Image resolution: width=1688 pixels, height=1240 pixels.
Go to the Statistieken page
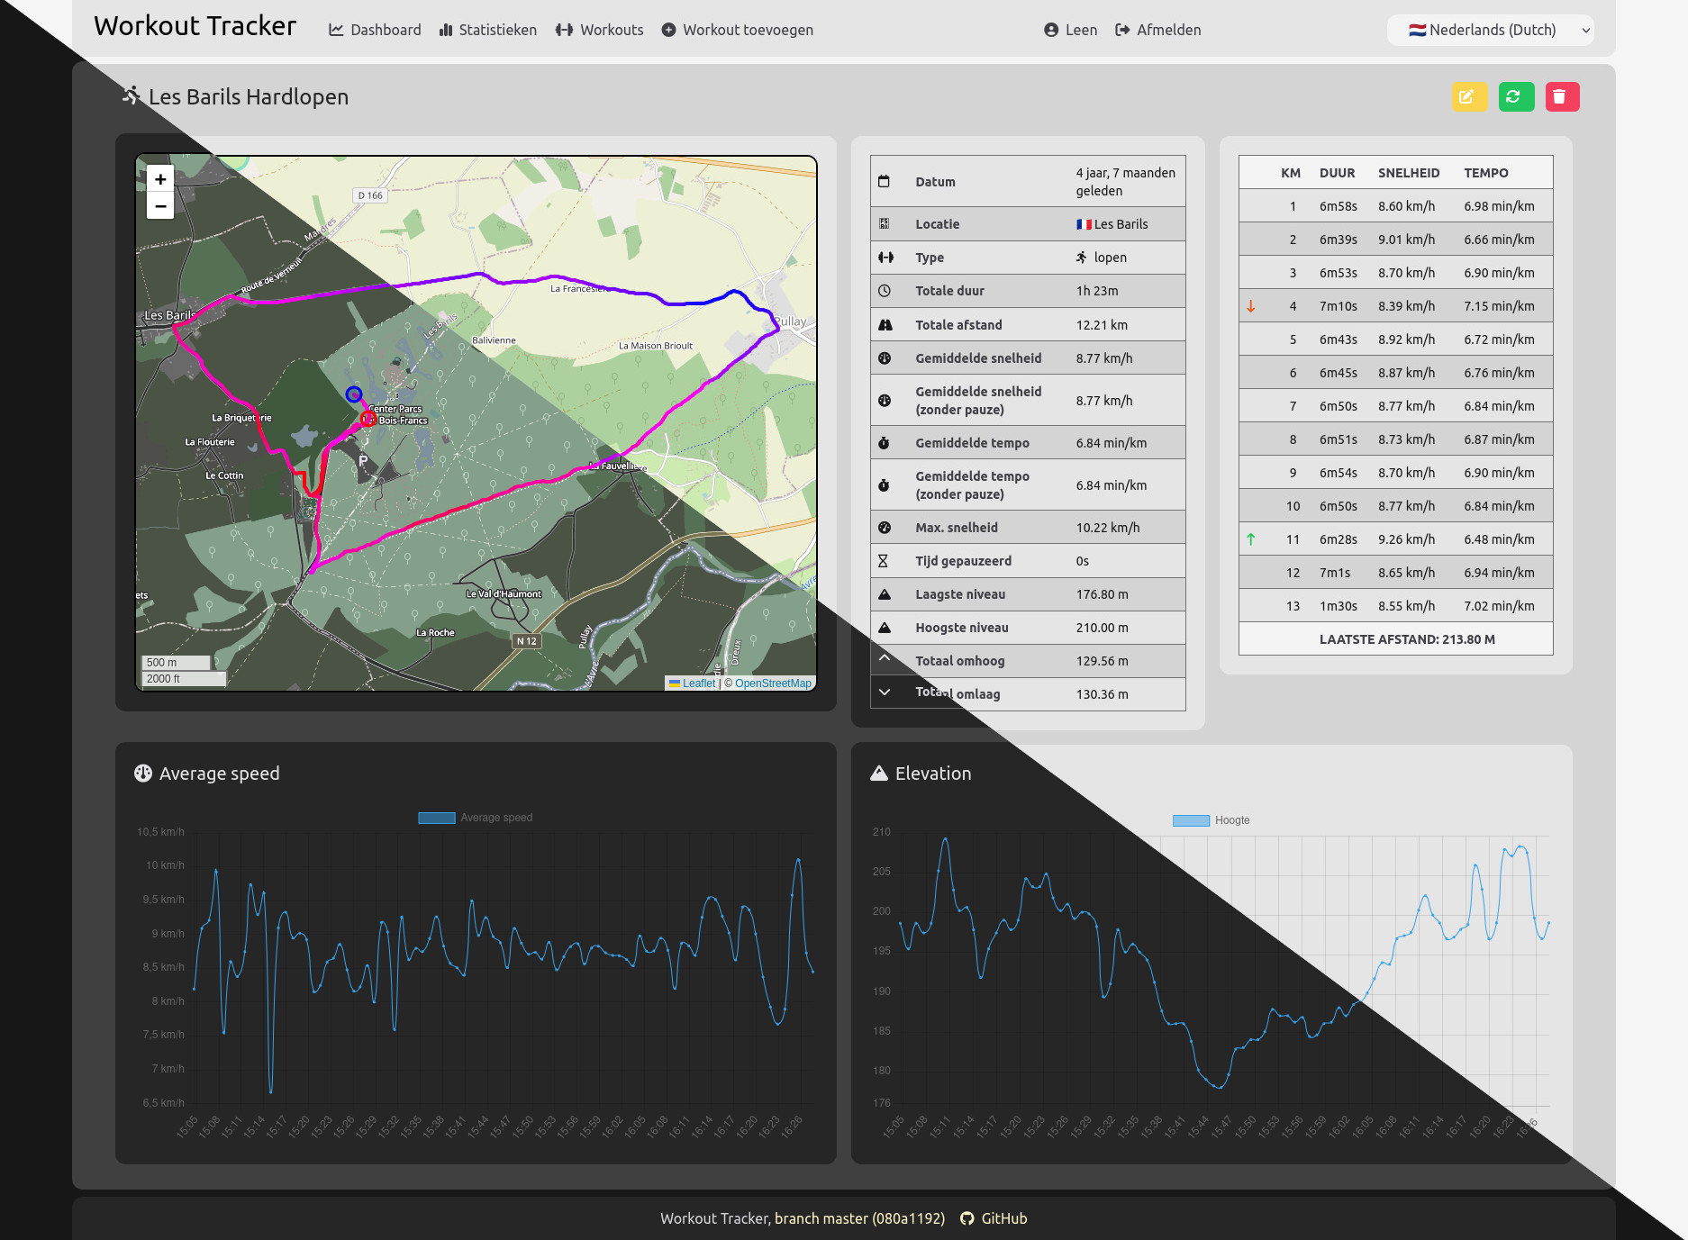487,30
